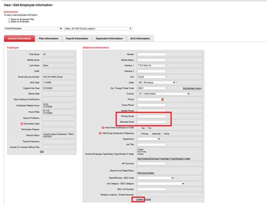
Task: Open the employee selector showing Altam, Jill
Action: 98,29
